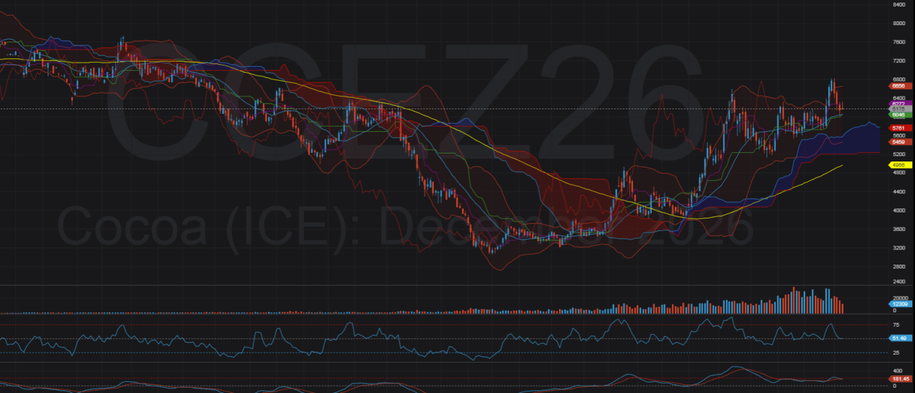The width and height of the screenshot is (915, 393).
Task: Click the 25 level on oscillator axis
Action: 896,352
